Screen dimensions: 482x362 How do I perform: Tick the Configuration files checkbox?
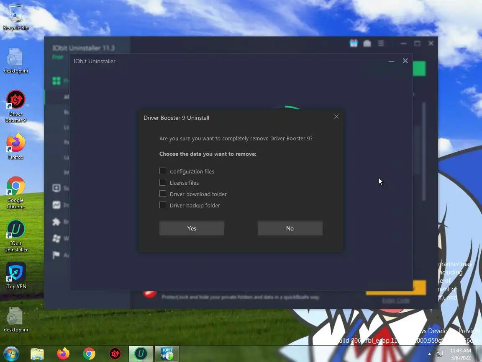[x=163, y=171]
